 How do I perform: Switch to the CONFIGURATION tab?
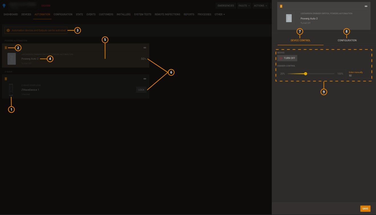(x=347, y=40)
